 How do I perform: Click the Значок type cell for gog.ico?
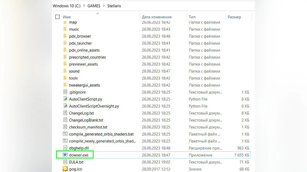click(x=195, y=169)
